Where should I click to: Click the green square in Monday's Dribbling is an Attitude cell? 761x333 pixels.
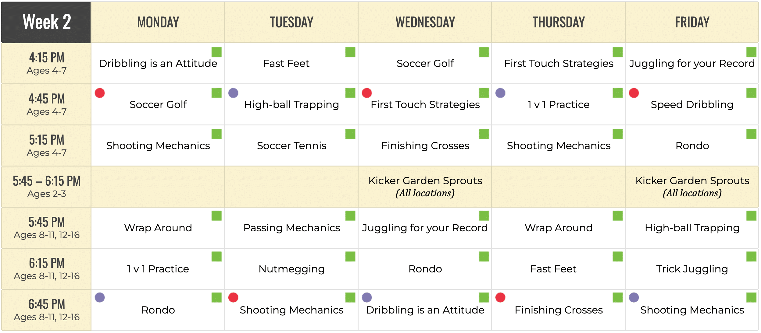click(x=216, y=52)
